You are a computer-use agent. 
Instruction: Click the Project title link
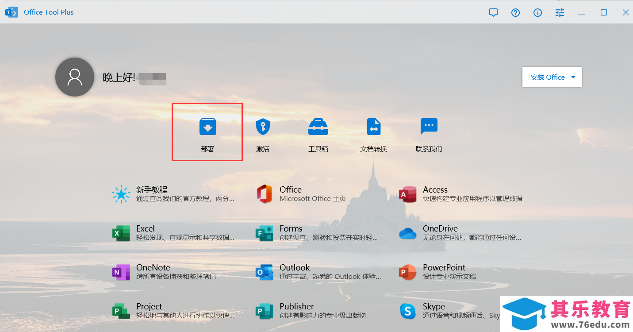click(x=149, y=306)
